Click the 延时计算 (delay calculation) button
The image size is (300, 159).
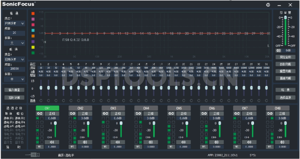tap(15, 98)
